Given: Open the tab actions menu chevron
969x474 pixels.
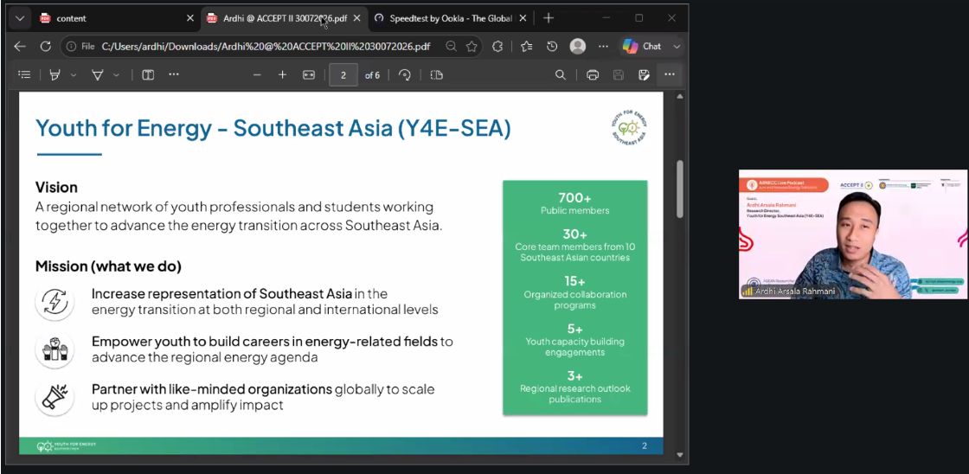Looking at the screenshot, I should (x=20, y=18).
